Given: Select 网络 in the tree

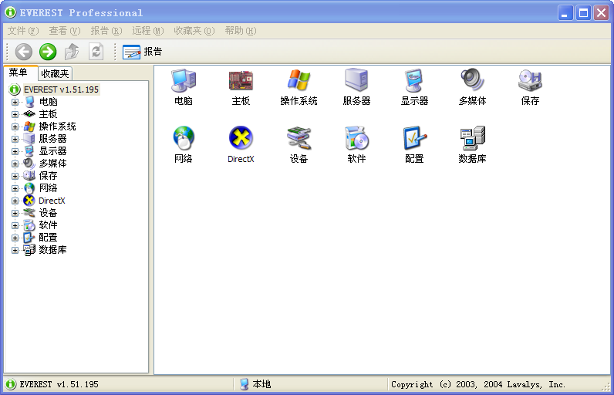Looking at the screenshot, I should (48, 188).
